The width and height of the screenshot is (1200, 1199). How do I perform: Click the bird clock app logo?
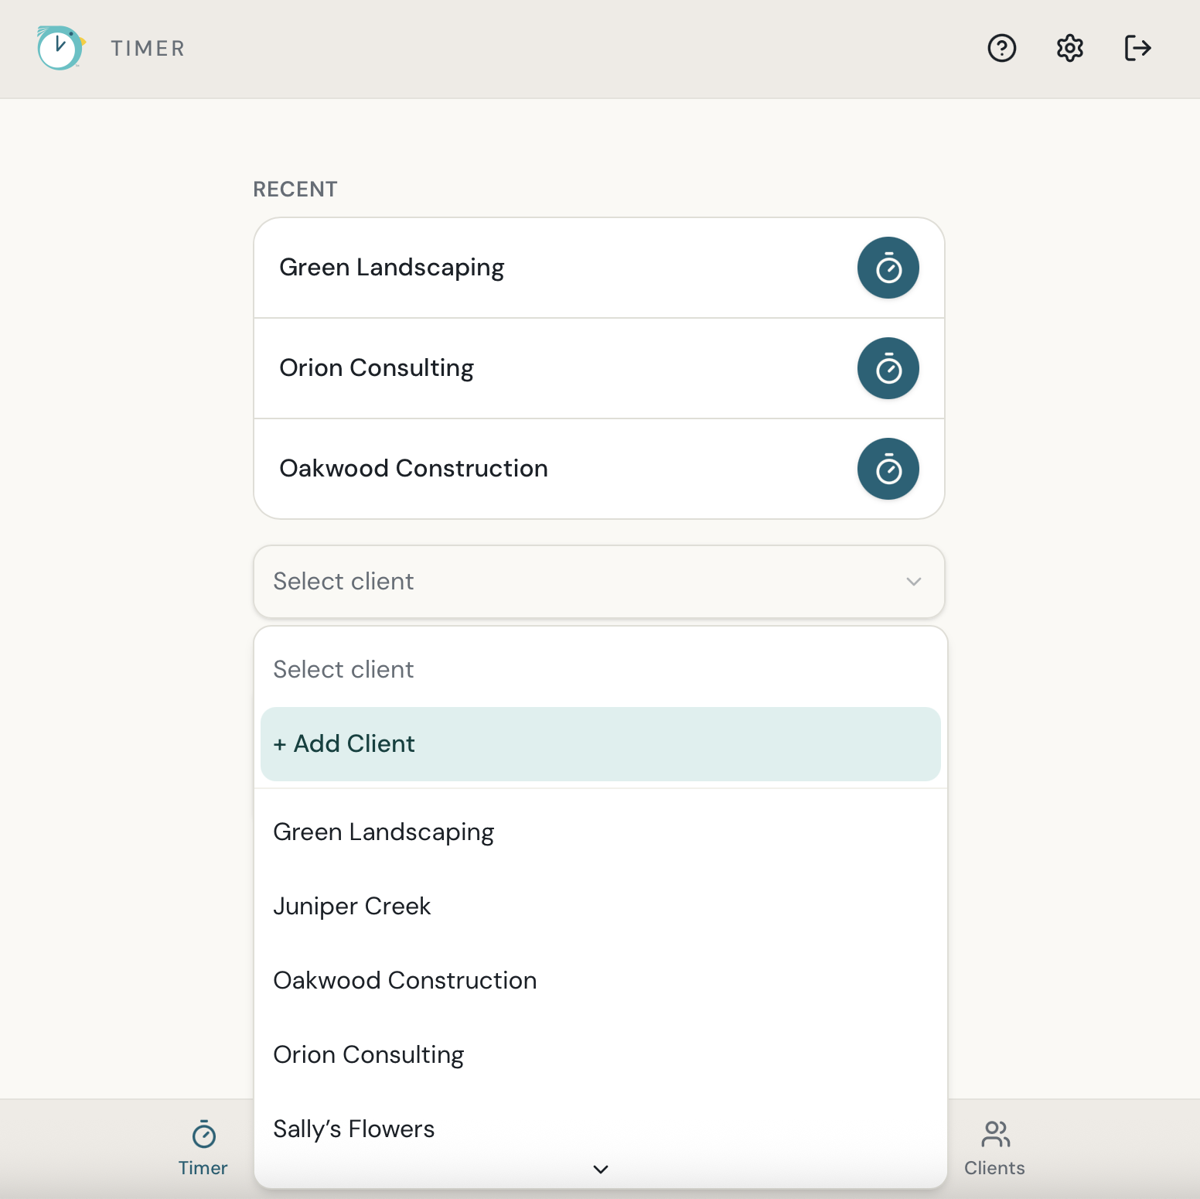tap(61, 48)
